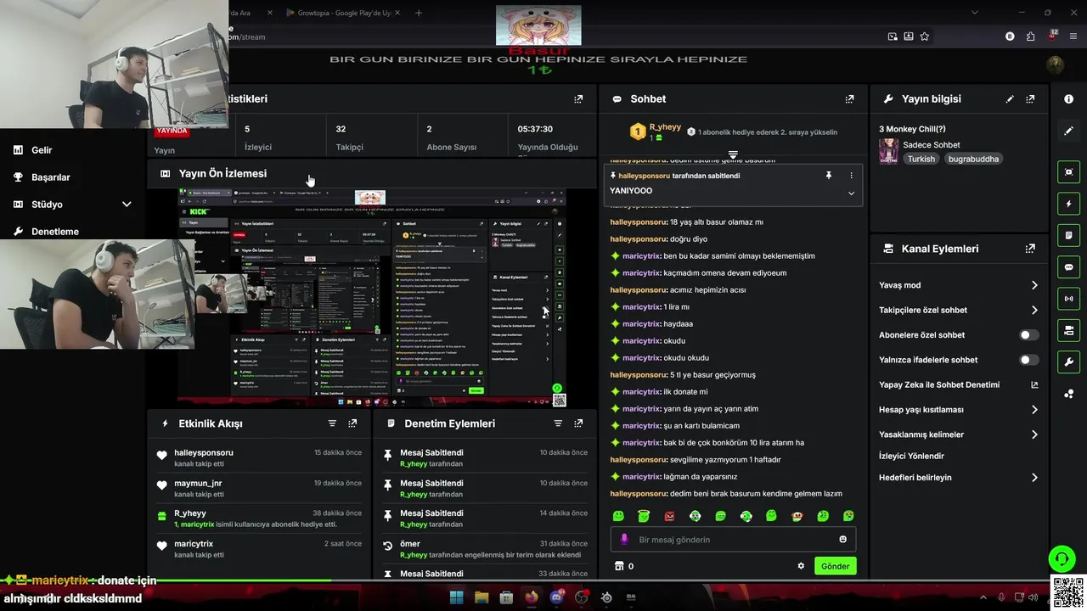Screen dimensions: 1087x611
Task: Click the Turkish language tag
Action: pyautogui.click(x=921, y=159)
